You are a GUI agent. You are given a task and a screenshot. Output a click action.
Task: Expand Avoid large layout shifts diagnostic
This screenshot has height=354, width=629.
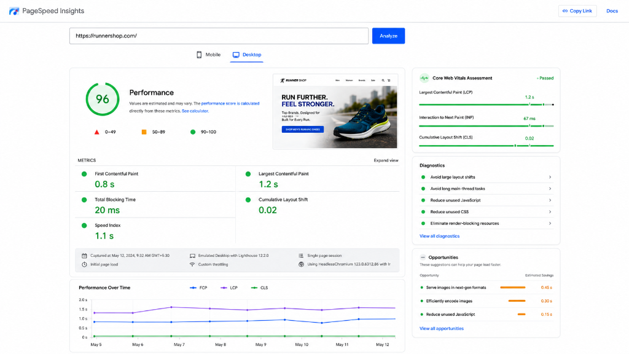point(486,177)
